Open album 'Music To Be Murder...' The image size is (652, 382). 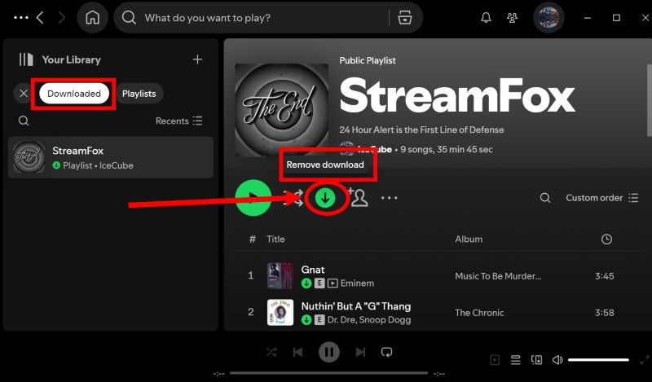point(498,276)
